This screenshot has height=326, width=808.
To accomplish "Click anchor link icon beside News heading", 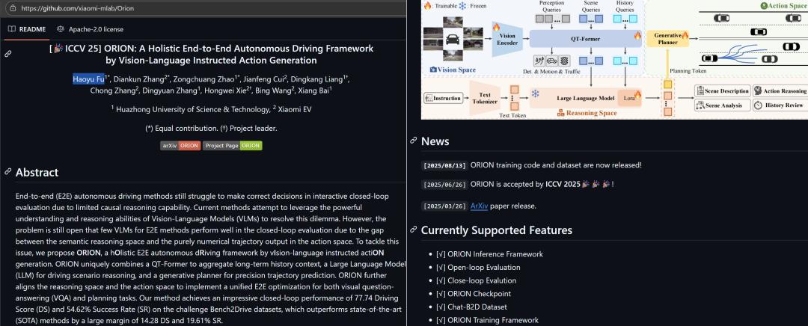I will pyautogui.click(x=413, y=141).
